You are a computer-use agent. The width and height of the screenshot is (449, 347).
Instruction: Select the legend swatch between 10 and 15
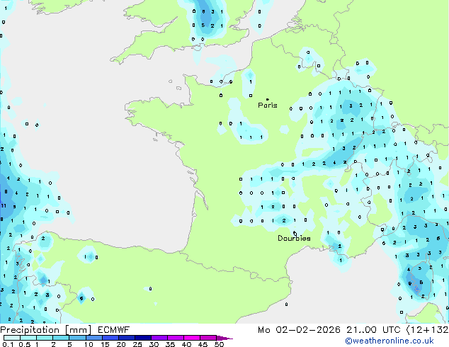[93, 338]
